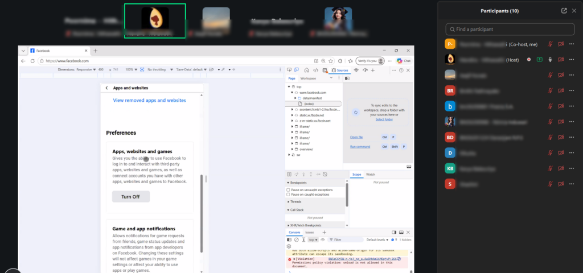583x273 pixels.
Task: Click the Find a participant search field
Action: 510,29
